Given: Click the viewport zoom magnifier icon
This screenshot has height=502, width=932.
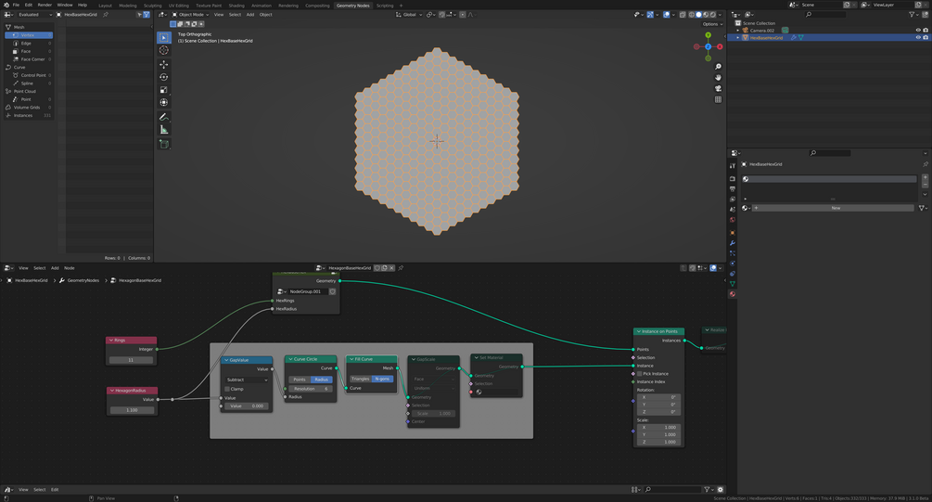Looking at the screenshot, I should pyautogui.click(x=718, y=67).
